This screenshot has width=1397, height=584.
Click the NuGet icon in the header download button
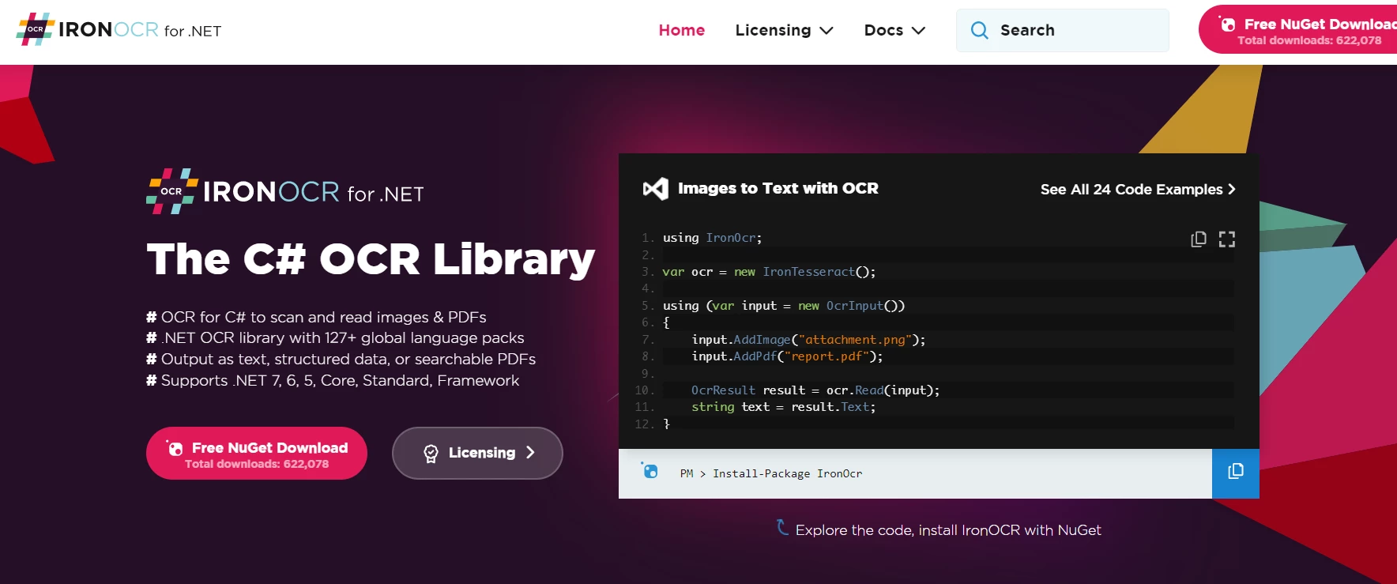pos(1227,24)
